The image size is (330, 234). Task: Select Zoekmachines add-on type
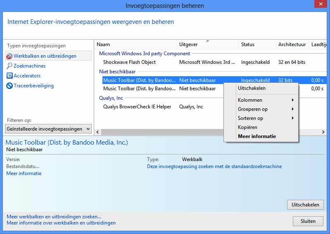click(29, 66)
